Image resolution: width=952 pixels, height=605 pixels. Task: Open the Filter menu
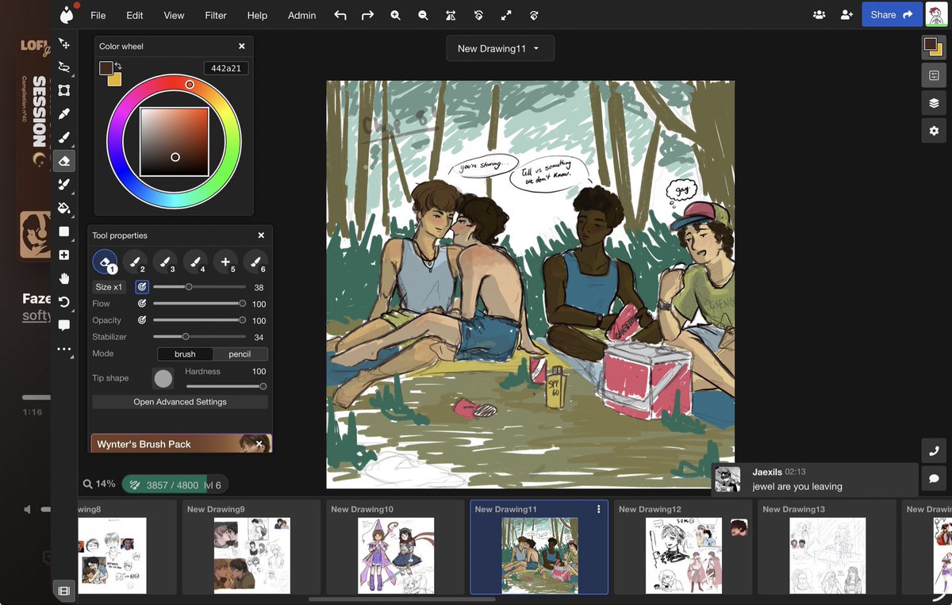pyautogui.click(x=216, y=15)
